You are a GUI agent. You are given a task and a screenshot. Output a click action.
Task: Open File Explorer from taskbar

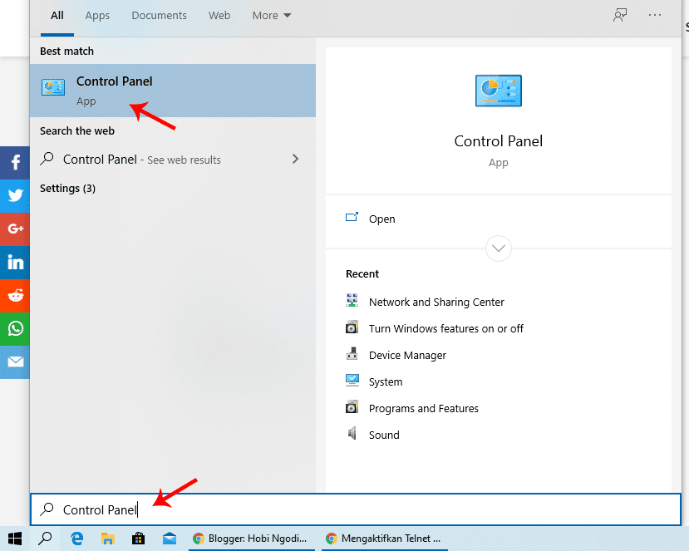pos(108,539)
